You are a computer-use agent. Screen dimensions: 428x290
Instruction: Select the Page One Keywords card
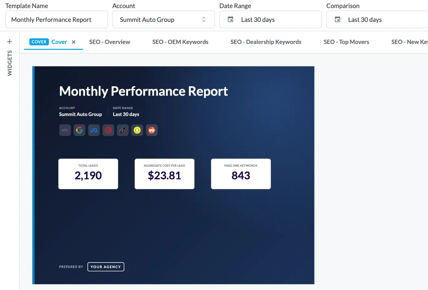click(x=241, y=174)
